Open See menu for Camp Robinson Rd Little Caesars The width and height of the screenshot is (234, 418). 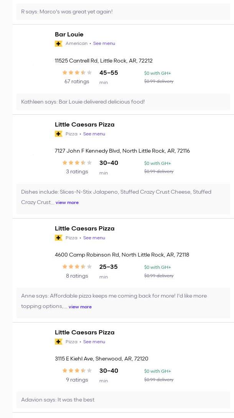(94, 238)
